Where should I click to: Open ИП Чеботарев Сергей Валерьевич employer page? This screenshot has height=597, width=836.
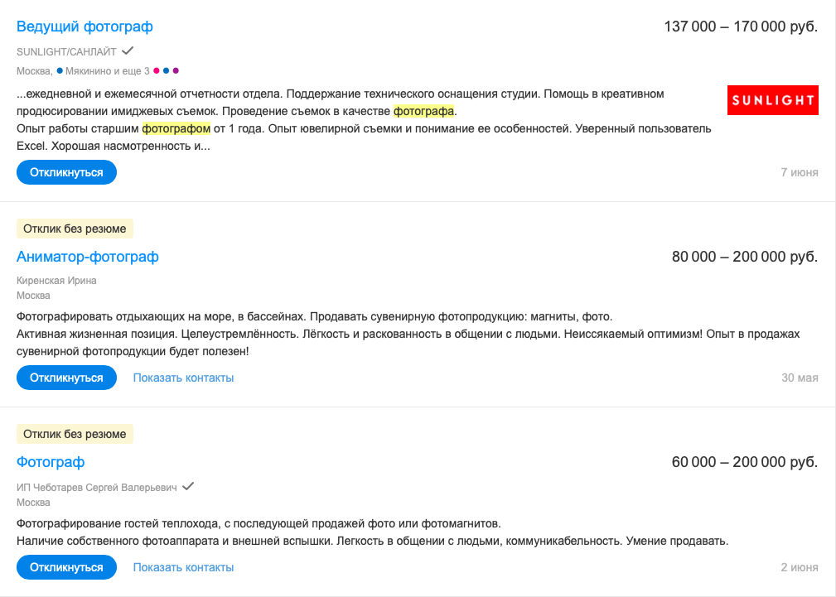point(96,487)
